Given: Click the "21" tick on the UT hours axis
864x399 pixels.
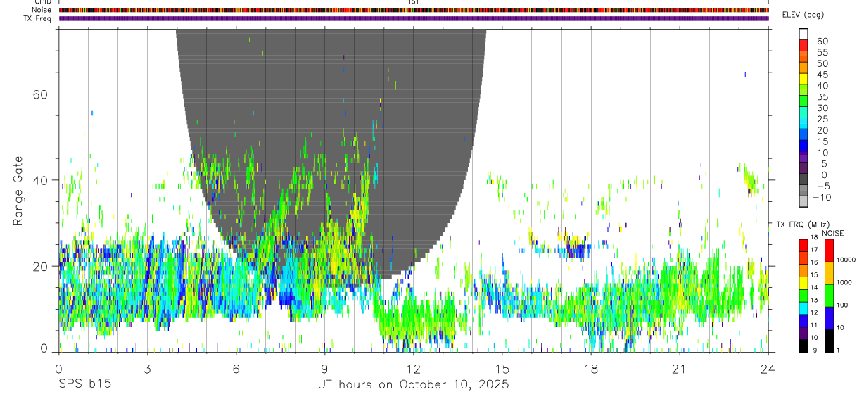Looking at the screenshot, I should tap(680, 369).
